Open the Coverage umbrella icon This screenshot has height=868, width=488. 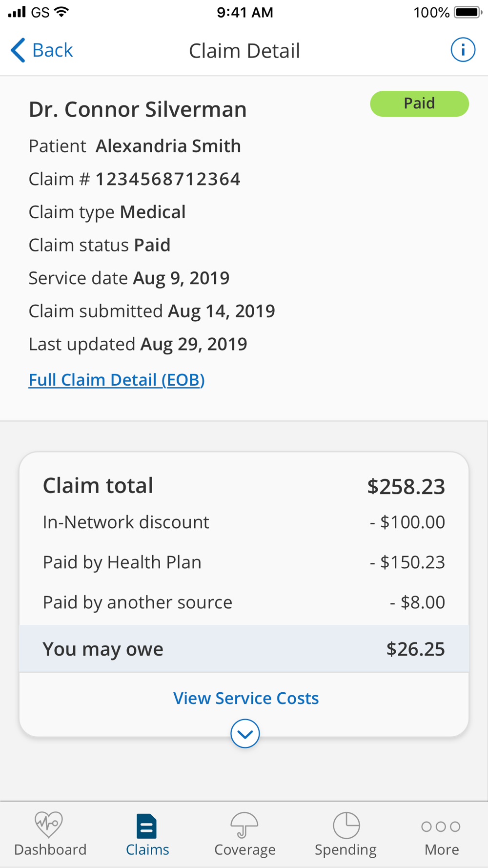coord(244,825)
